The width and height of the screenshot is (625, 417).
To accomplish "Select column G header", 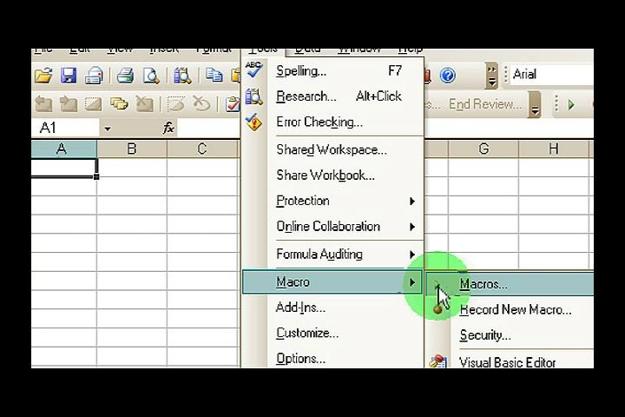I will point(484,149).
